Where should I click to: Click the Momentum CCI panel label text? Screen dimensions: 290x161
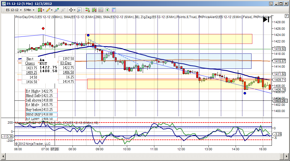pyautogui.click(x=57, y=123)
